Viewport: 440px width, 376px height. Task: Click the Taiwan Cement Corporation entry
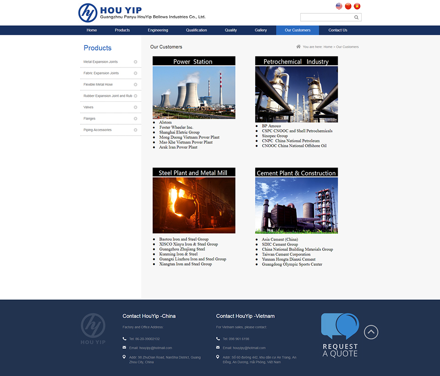286,254
